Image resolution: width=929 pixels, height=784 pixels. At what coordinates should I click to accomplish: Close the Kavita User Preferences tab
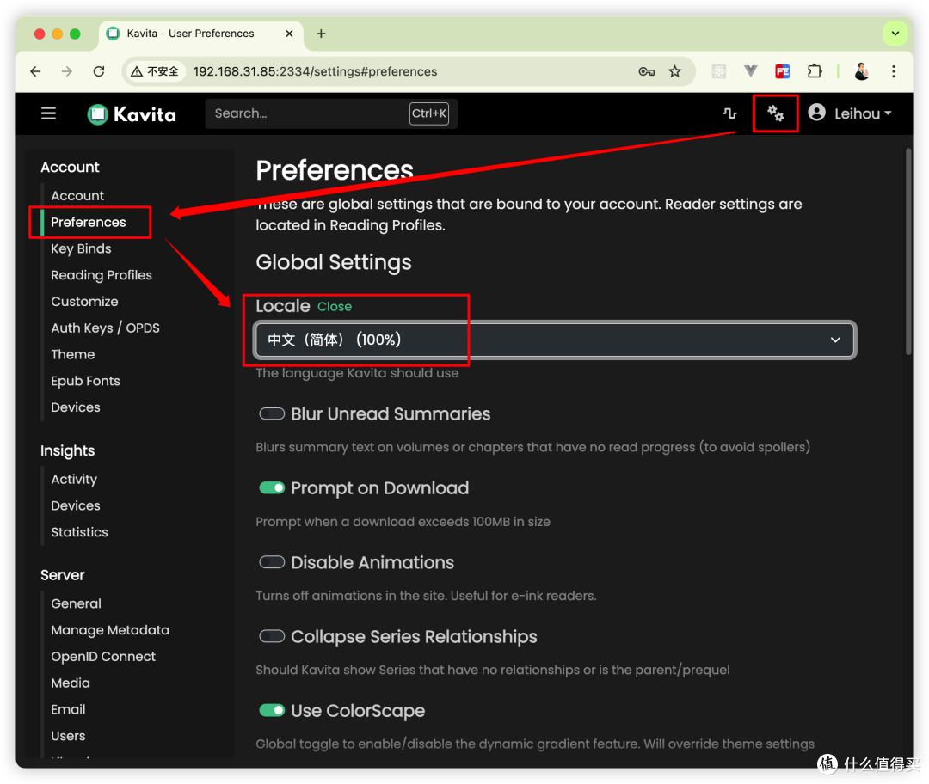click(289, 34)
